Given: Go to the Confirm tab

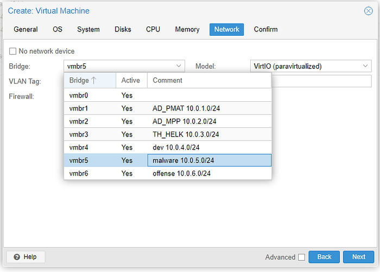Looking at the screenshot, I should (x=265, y=29).
